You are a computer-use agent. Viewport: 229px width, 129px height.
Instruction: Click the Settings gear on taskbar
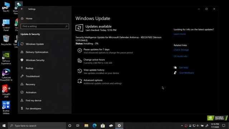[119, 126]
